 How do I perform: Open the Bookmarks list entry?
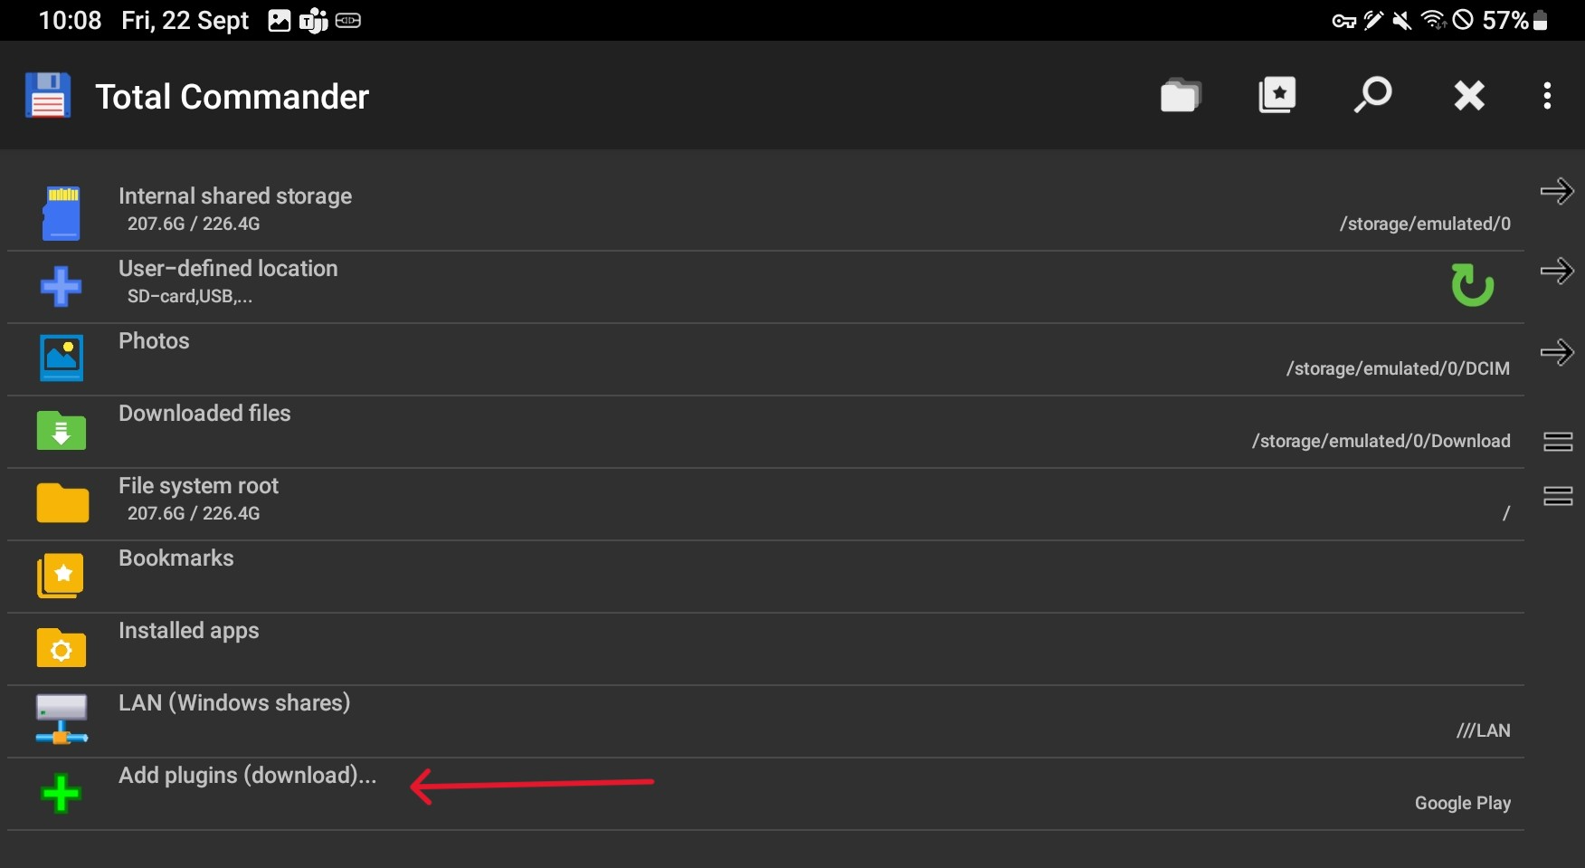tap(765, 577)
